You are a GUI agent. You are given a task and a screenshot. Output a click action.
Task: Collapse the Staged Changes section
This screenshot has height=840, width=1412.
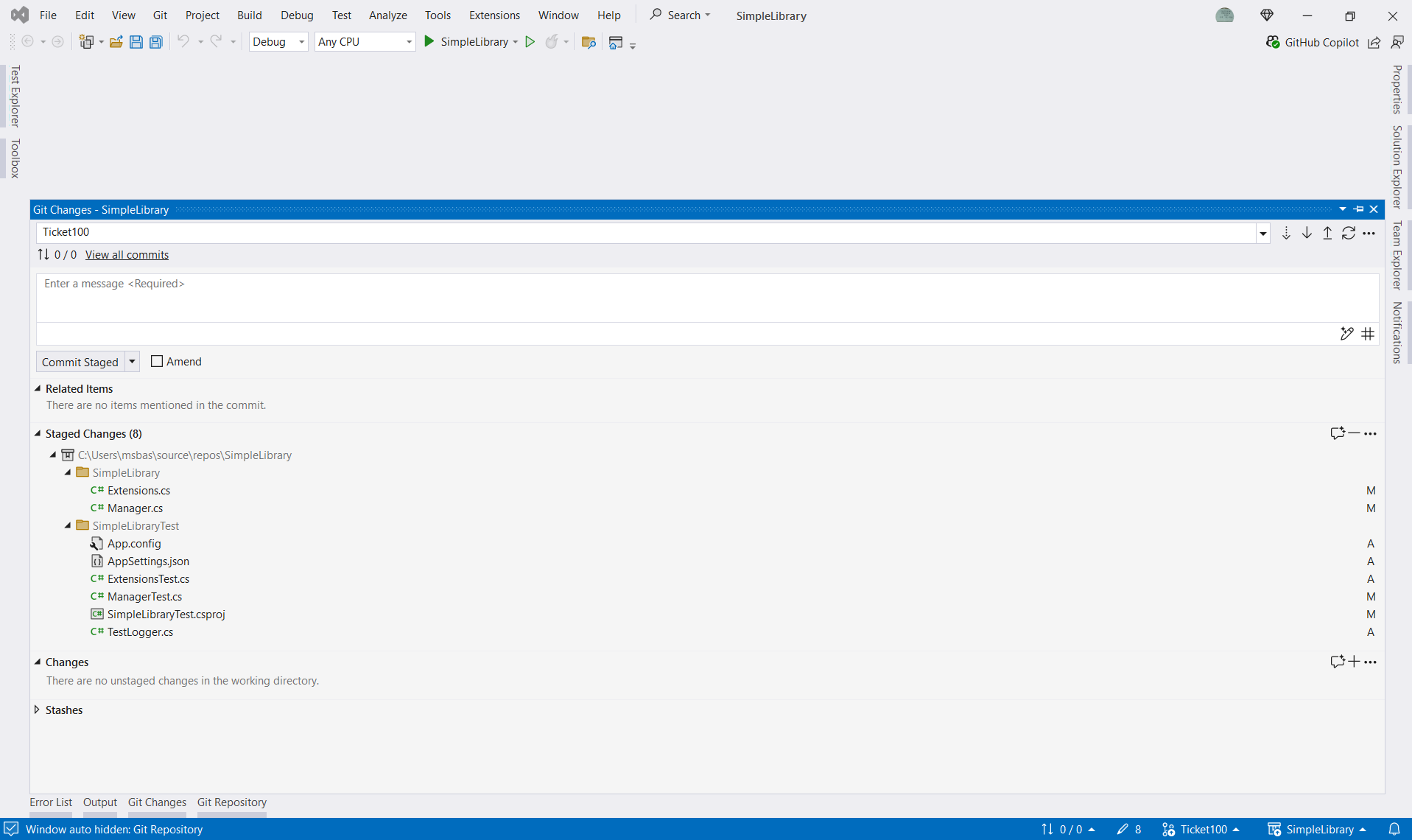pos(38,433)
